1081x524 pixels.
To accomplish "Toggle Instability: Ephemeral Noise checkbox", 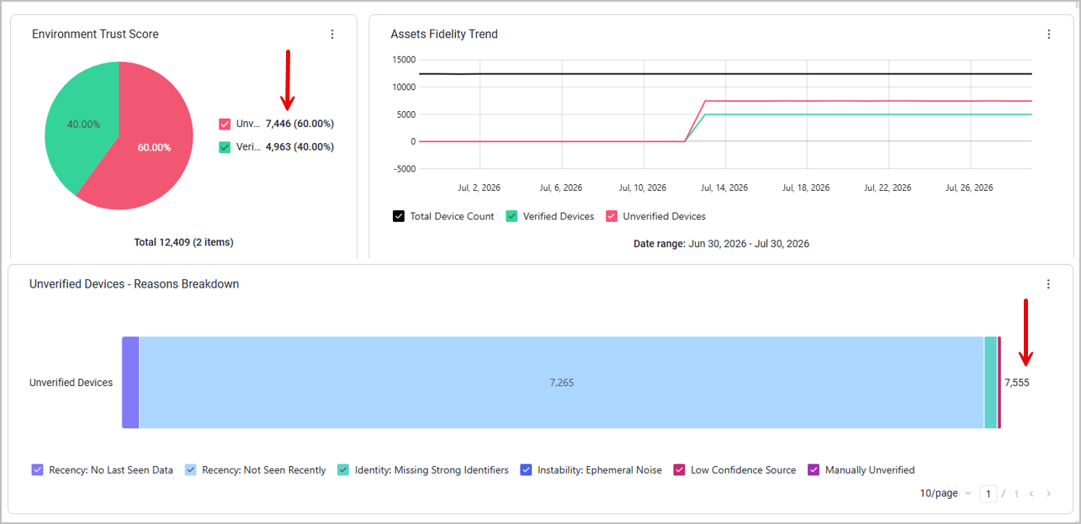I will pyautogui.click(x=526, y=470).
